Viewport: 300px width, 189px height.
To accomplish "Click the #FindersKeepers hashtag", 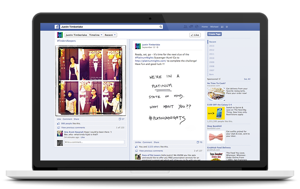I will tap(66, 41).
